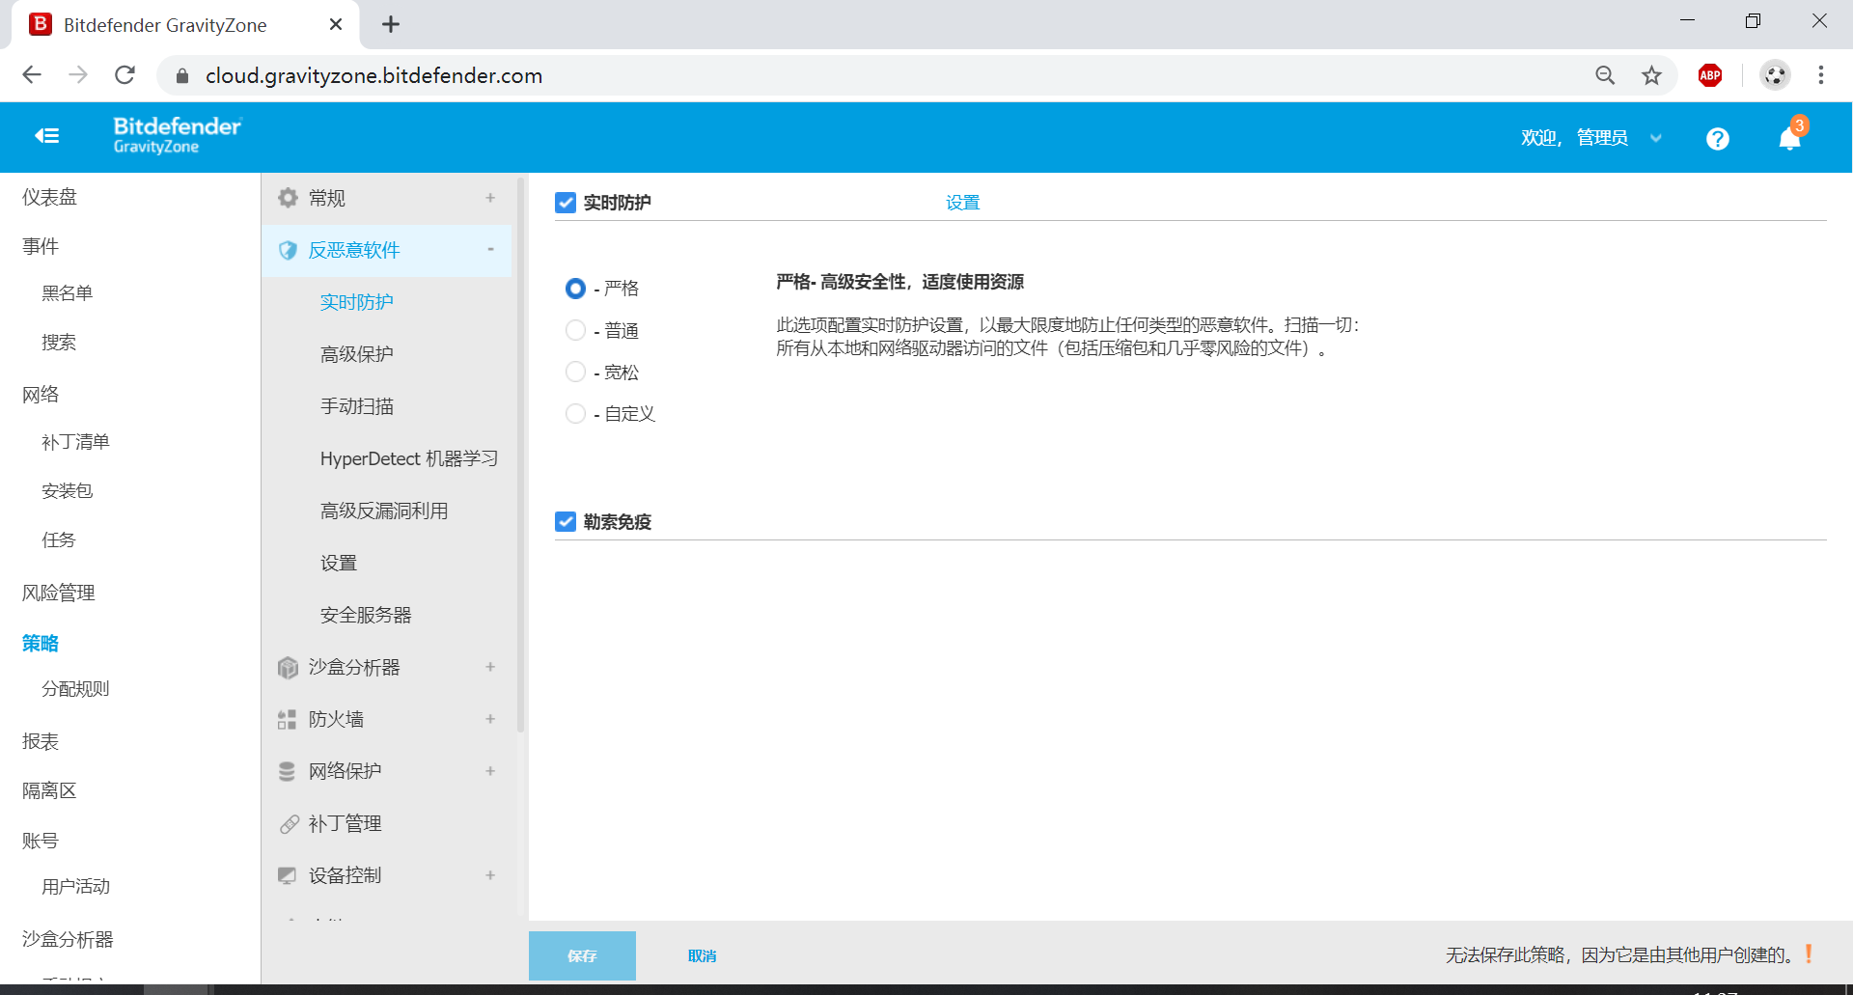Select the 普通 radio button
Screen dimensions: 1853x995
[575, 331]
